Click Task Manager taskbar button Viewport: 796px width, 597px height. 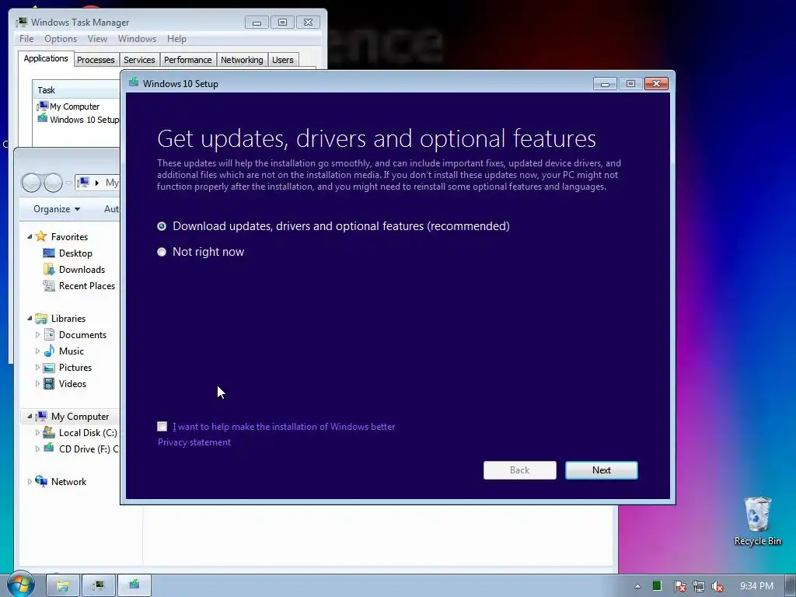(99, 585)
